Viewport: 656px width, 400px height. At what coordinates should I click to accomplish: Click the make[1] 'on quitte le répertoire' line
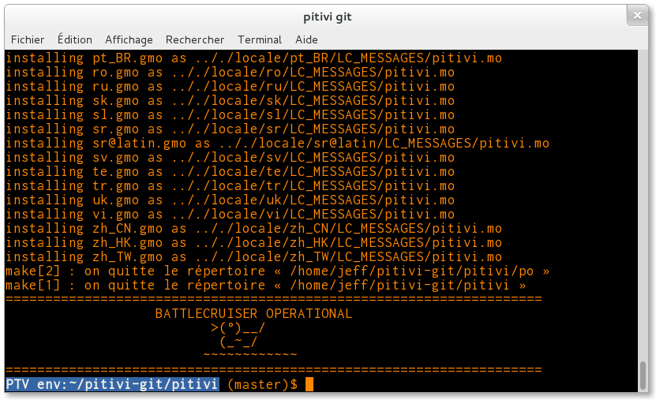click(x=266, y=286)
